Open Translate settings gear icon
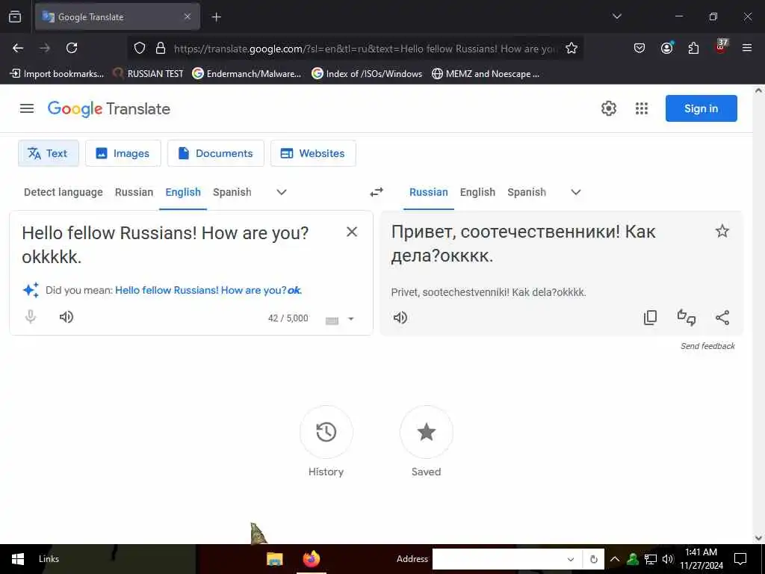The image size is (765, 574). 608,108
